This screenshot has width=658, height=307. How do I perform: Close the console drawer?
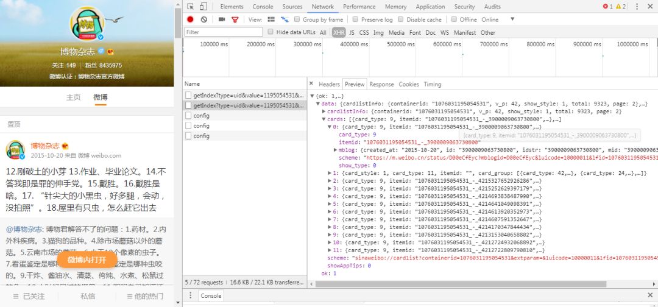tap(650, 295)
